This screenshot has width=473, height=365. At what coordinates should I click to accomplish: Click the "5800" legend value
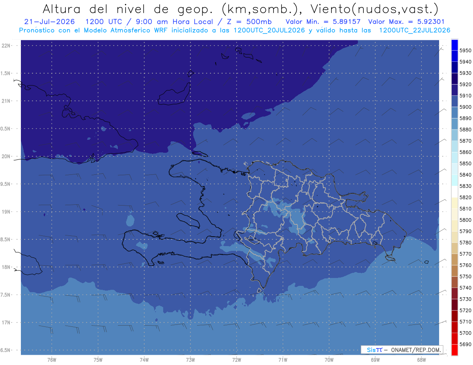(466, 220)
